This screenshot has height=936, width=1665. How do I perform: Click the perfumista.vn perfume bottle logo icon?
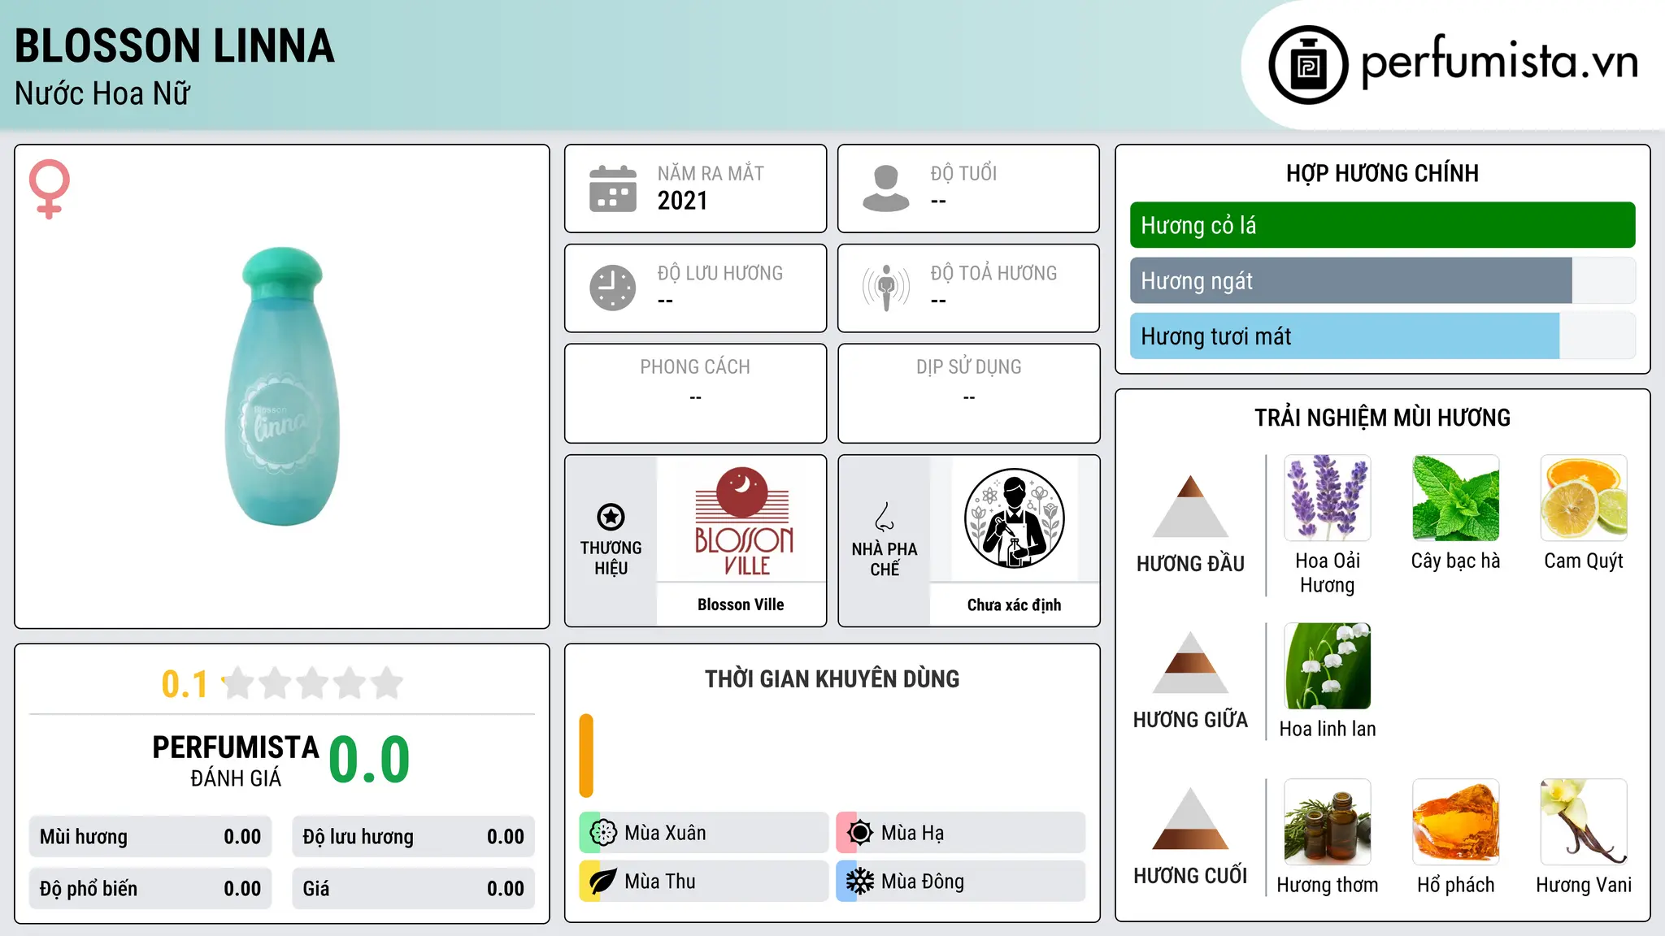tap(1308, 65)
